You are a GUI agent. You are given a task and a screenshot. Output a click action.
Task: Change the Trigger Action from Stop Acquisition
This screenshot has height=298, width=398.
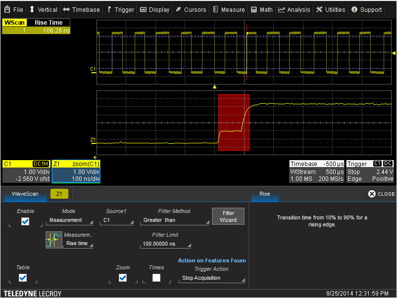tap(212, 278)
